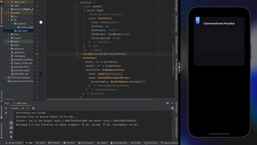Viewport: 257px width, 145px height.
Task: Open Flutter Inspector side panel
Action: click(176, 45)
